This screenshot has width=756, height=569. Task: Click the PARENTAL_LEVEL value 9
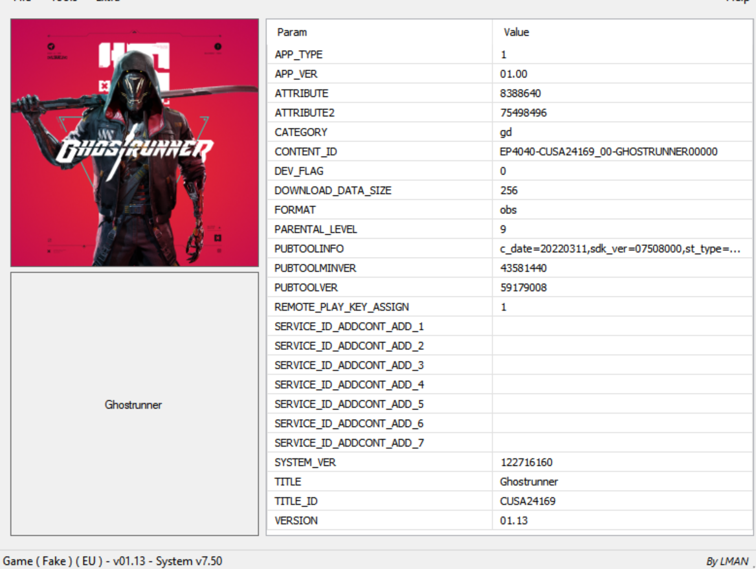503,229
